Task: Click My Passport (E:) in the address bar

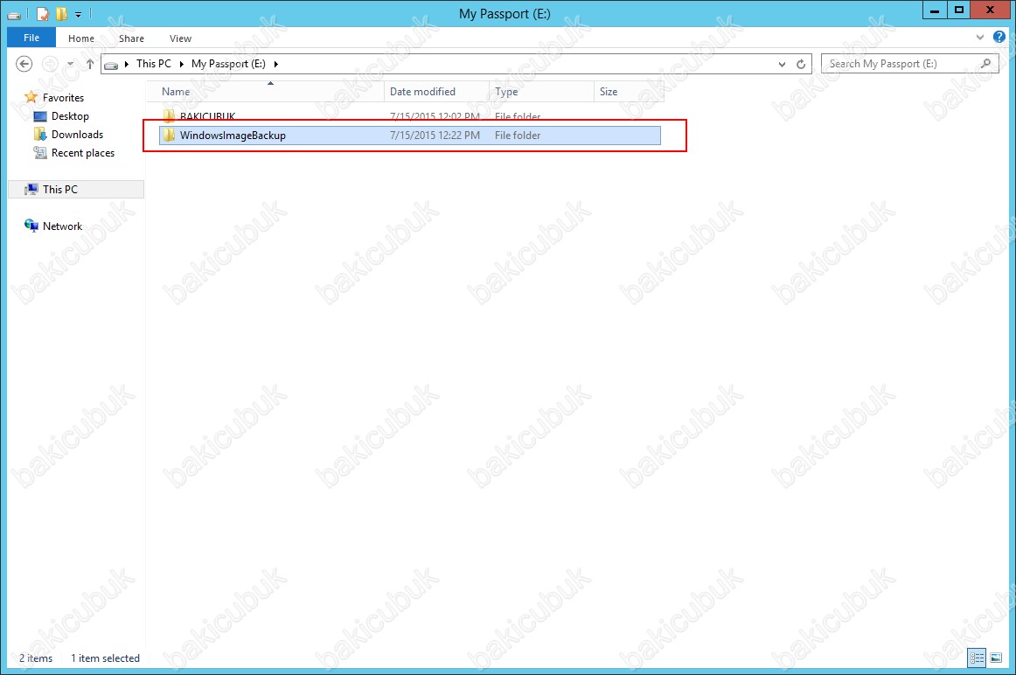Action: pyautogui.click(x=228, y=64)
